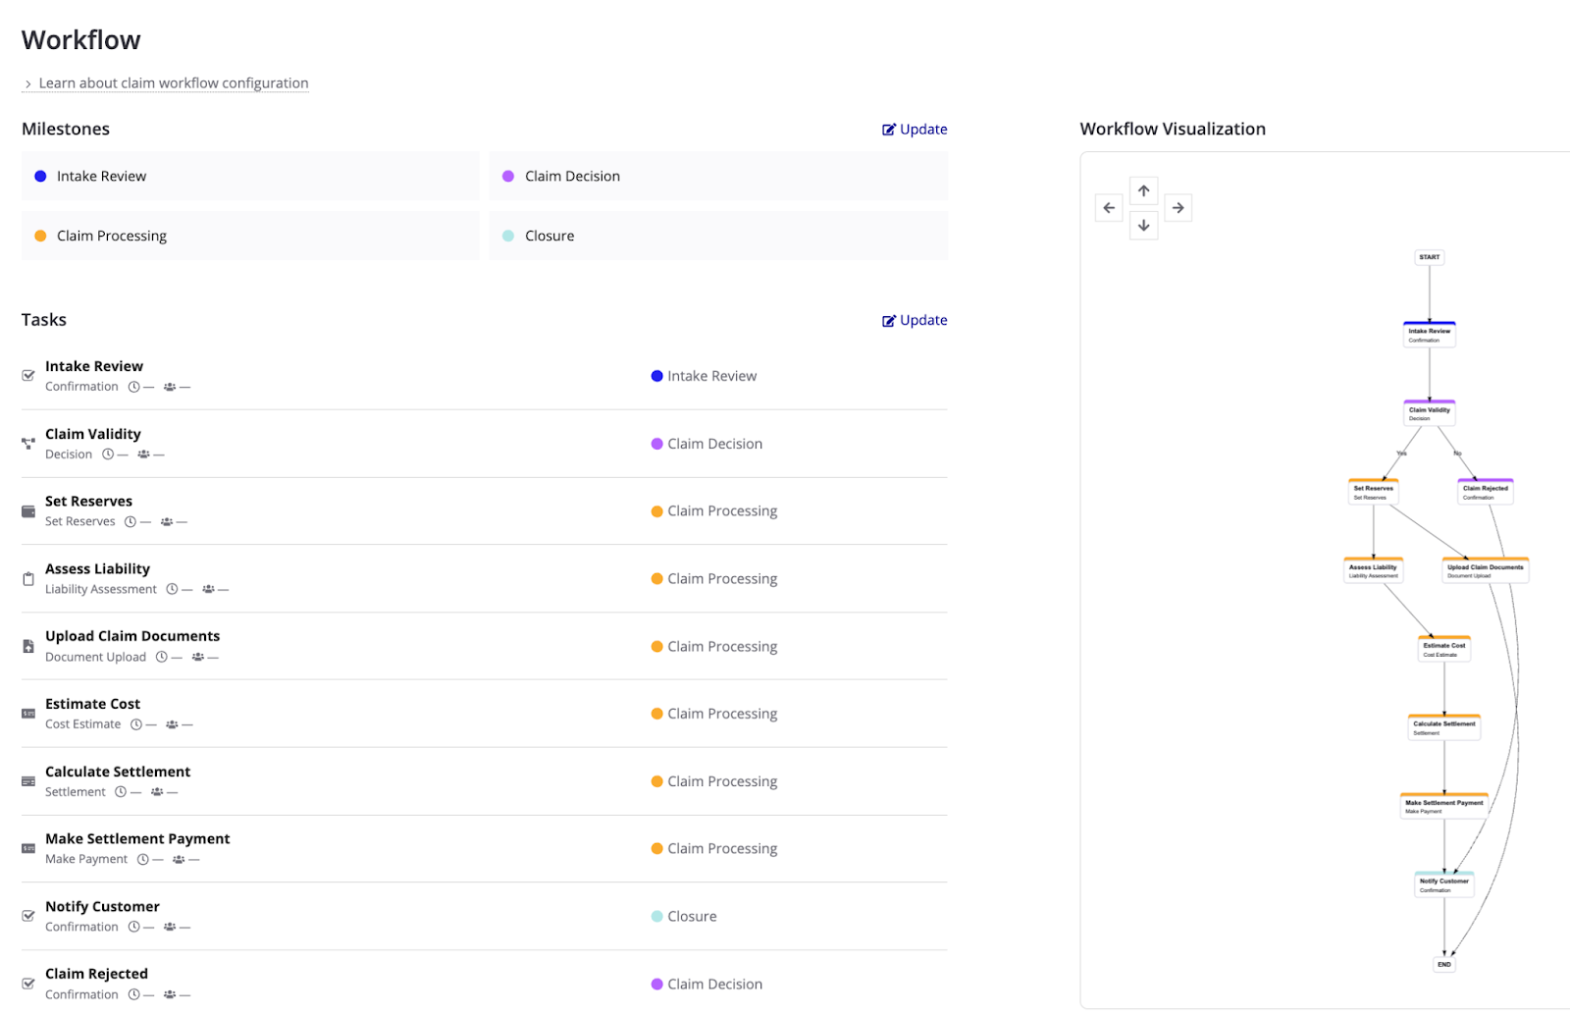The height and width of the screenshot is (1015, 1570).
Task: Click clock icon under Set Reserves task
Action: 131,522
